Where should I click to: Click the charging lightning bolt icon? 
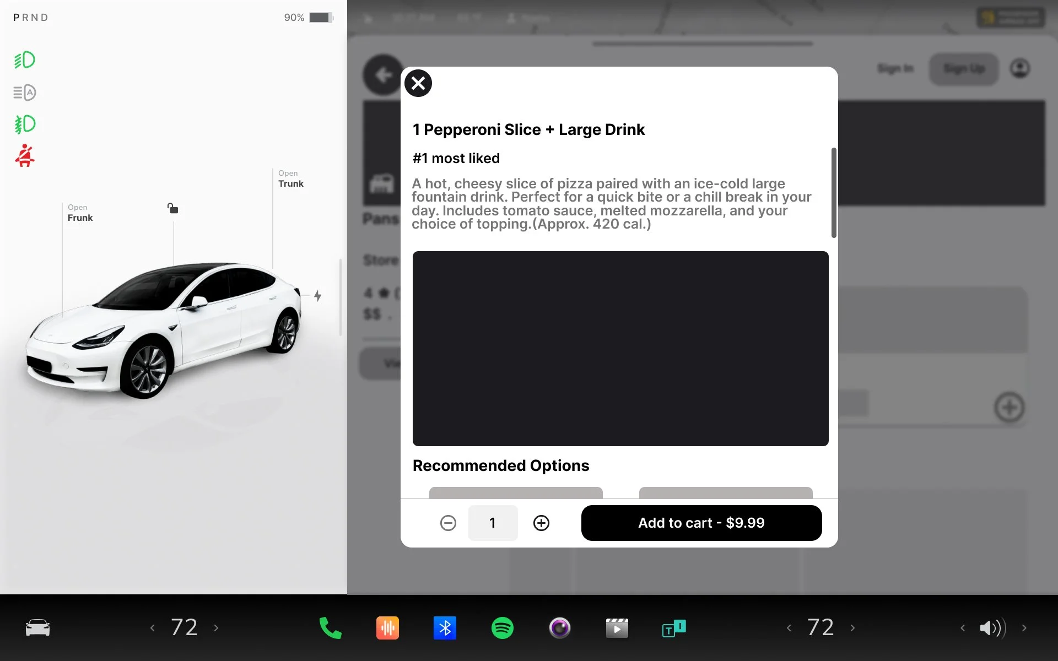[x=318, y=296]
